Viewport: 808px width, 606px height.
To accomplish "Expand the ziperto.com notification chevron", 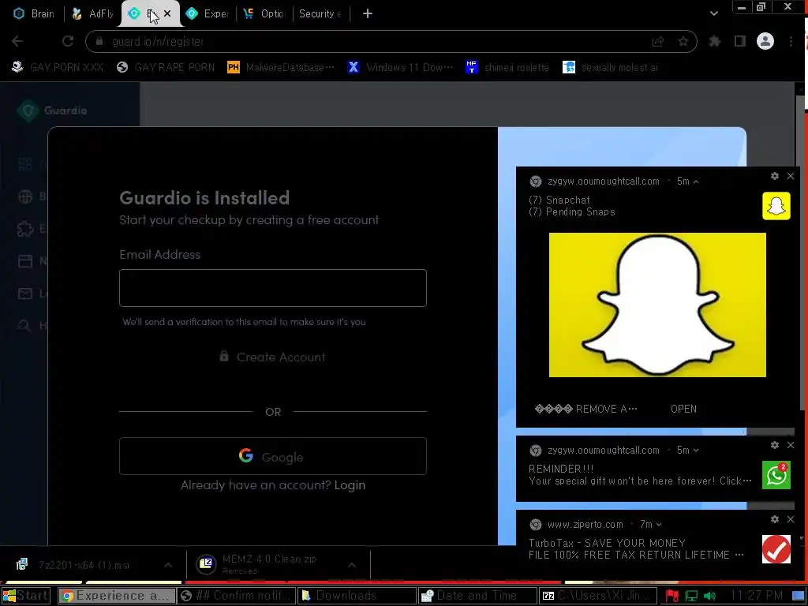I will [x=659, y=525].
